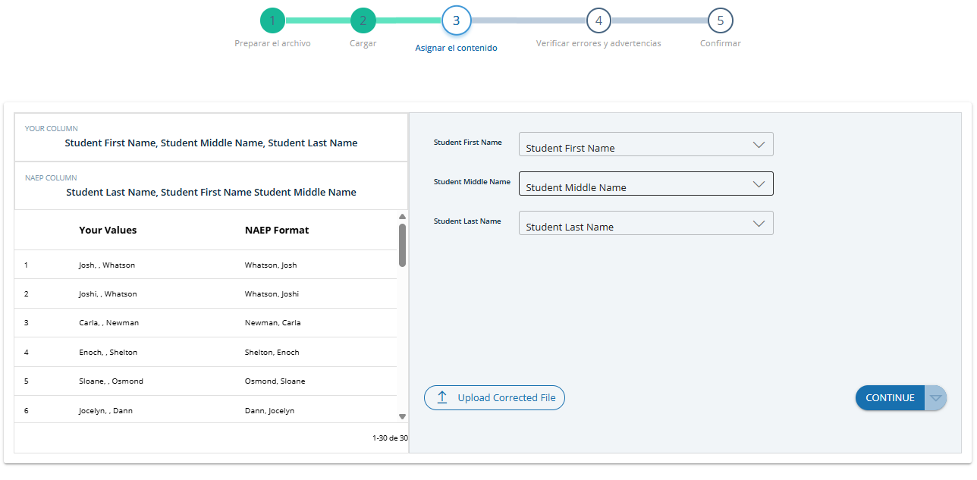Click the Upload Corrected File button
Viewport: 977px width, 480px height.
tap(495, 397)
